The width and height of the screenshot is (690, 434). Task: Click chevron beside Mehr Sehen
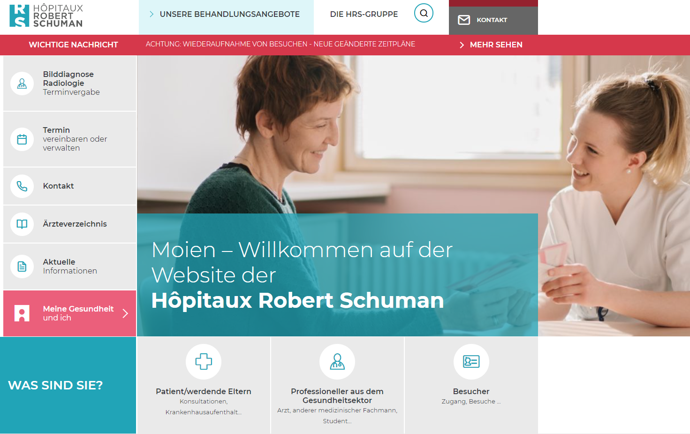click(x=462, y=45)
